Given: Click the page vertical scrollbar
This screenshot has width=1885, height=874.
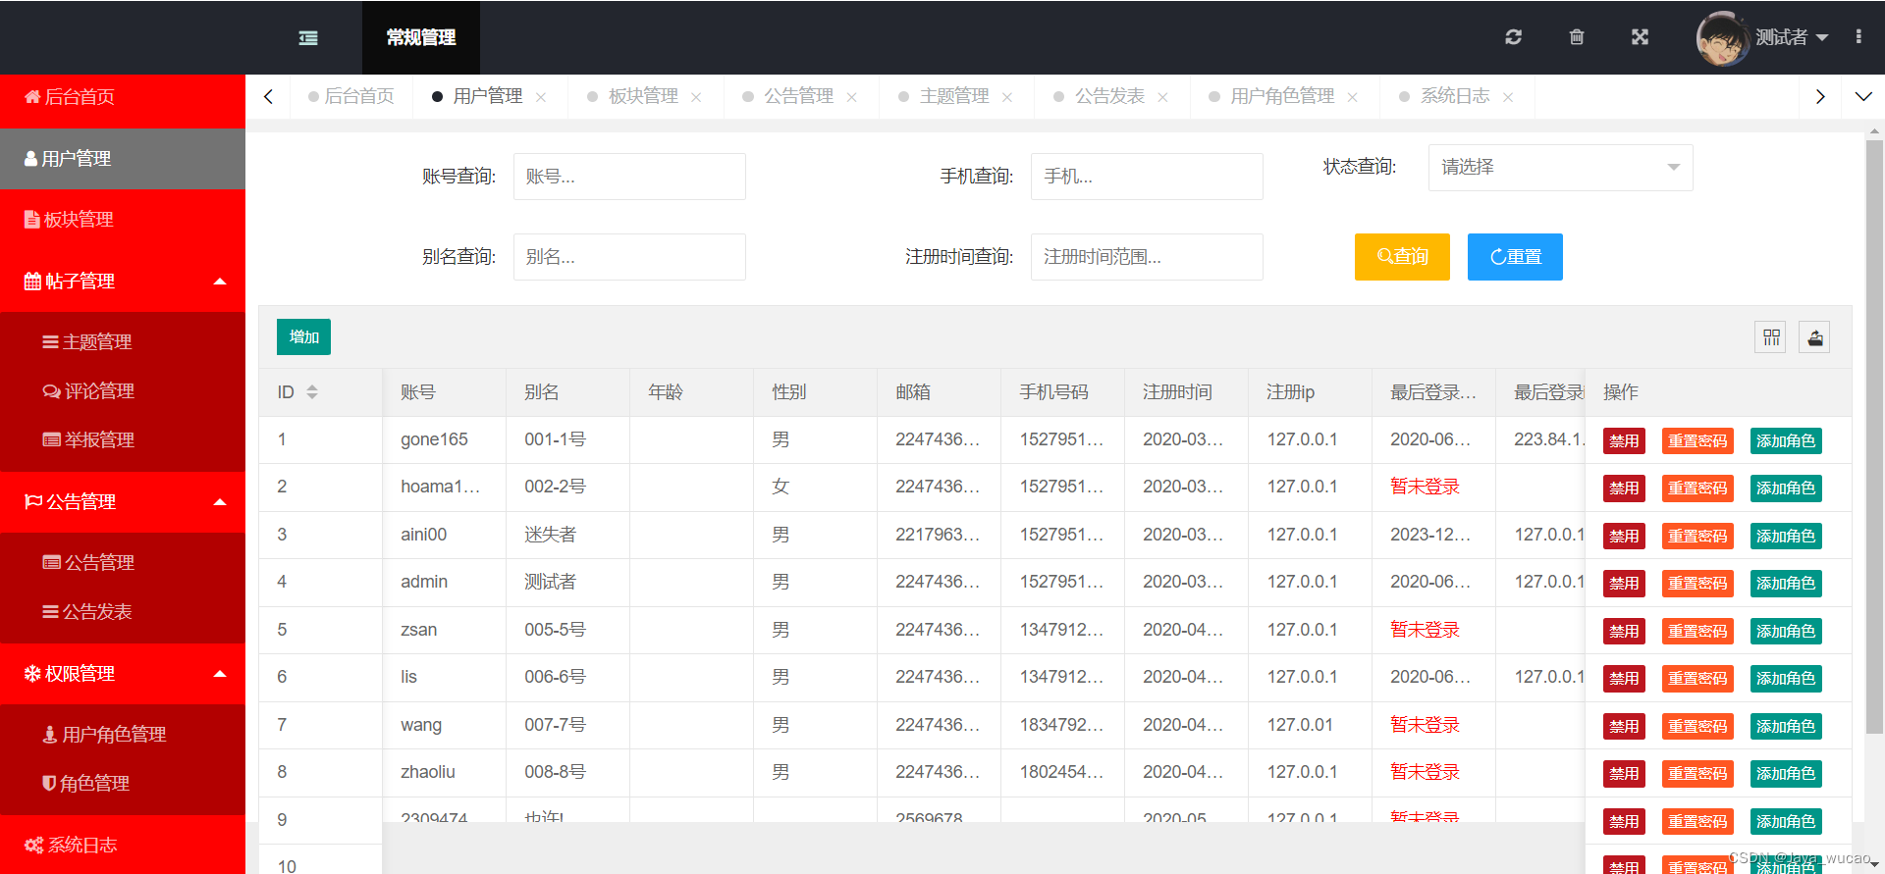Looking at the screenshot, I should click(x=1874, y=437).
